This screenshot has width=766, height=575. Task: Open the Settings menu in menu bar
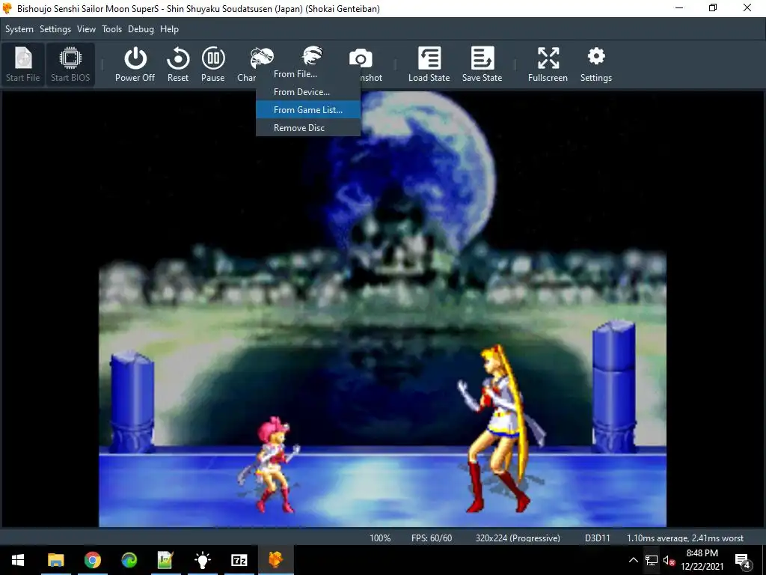coord(55,29)
